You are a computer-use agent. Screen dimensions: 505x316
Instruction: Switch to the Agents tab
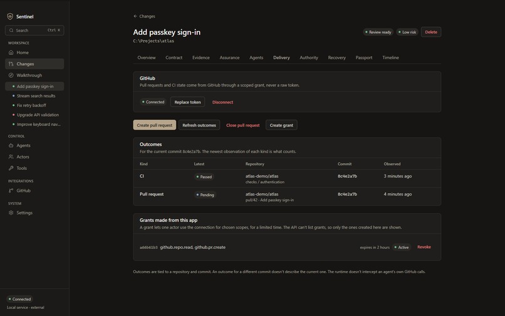coord(256,58)
